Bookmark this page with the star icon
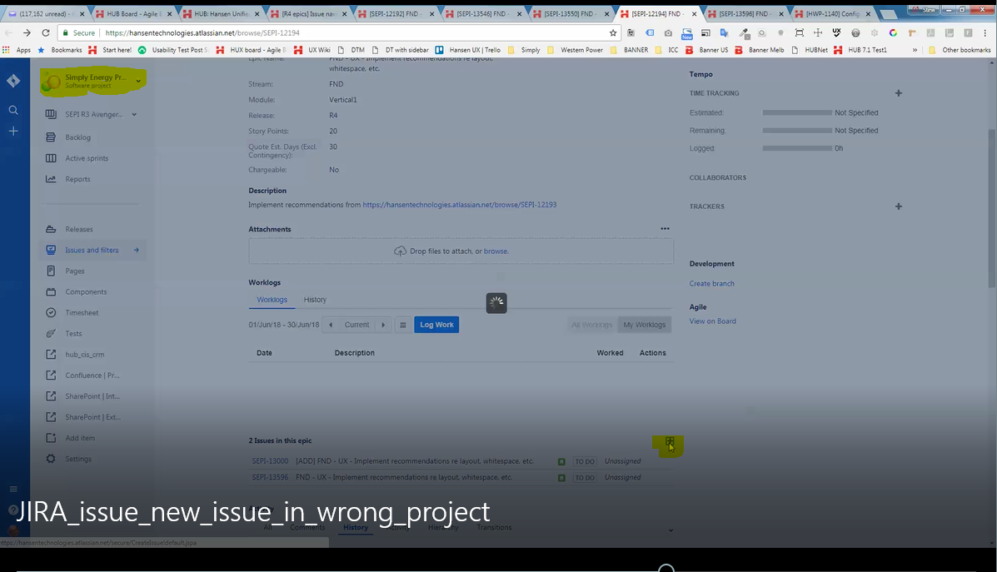The width and height of the screenshot is (997, 572). [x=613, y=32]
